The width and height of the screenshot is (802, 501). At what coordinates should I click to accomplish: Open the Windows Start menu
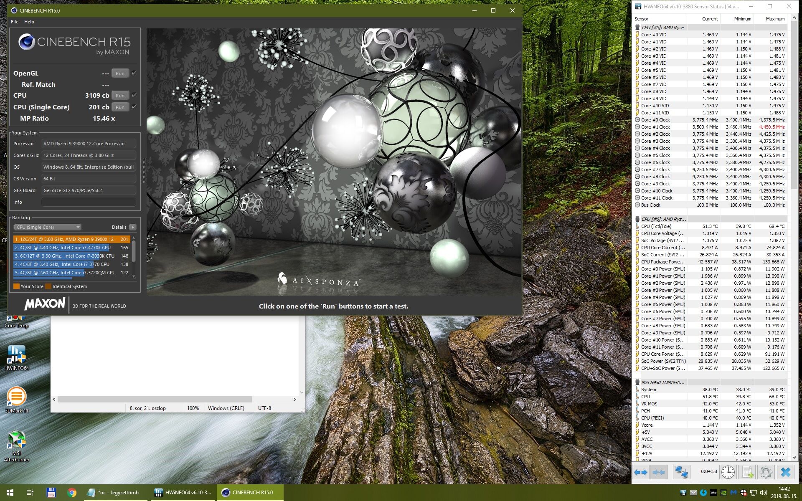(10, 493)
